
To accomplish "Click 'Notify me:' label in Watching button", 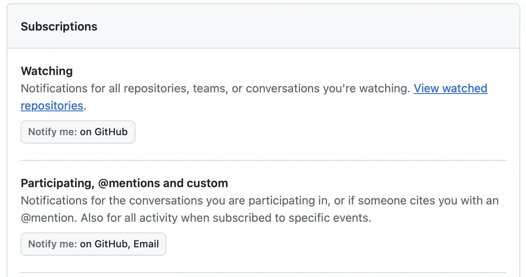I will 53,132.
